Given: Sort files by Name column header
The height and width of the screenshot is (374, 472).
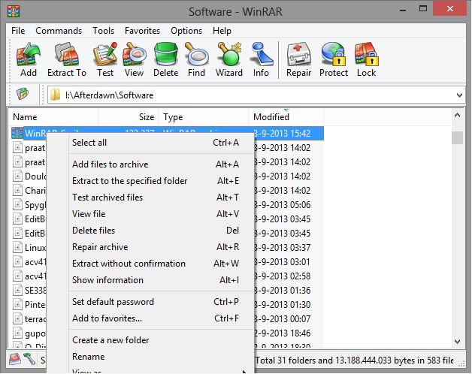Looking at the screenshot, I should pyautogui.click(x=25, y=117).
